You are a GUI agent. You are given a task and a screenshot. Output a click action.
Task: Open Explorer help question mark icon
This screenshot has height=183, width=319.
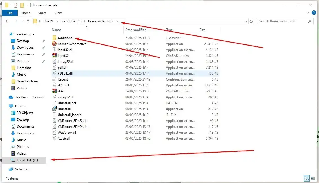tap(314, 13)
